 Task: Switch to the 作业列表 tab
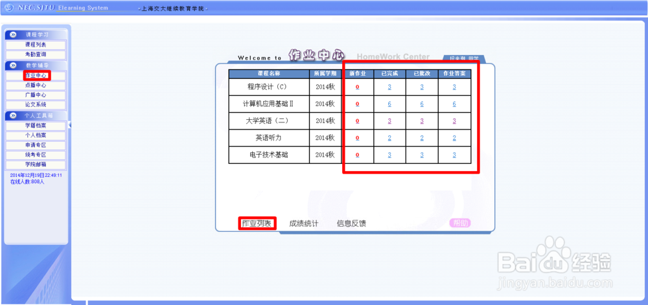click(257, 223)
